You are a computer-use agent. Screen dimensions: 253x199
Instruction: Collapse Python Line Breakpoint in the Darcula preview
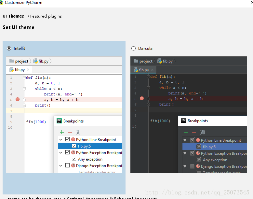pos(185,140)
